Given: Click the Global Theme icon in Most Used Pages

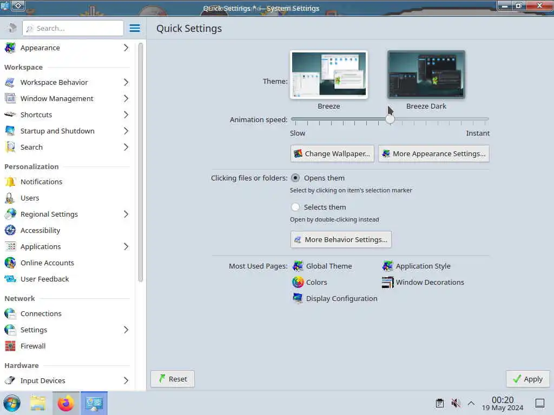Looking at the screenshot, I should pyautogui.click(x=298, y=266).
